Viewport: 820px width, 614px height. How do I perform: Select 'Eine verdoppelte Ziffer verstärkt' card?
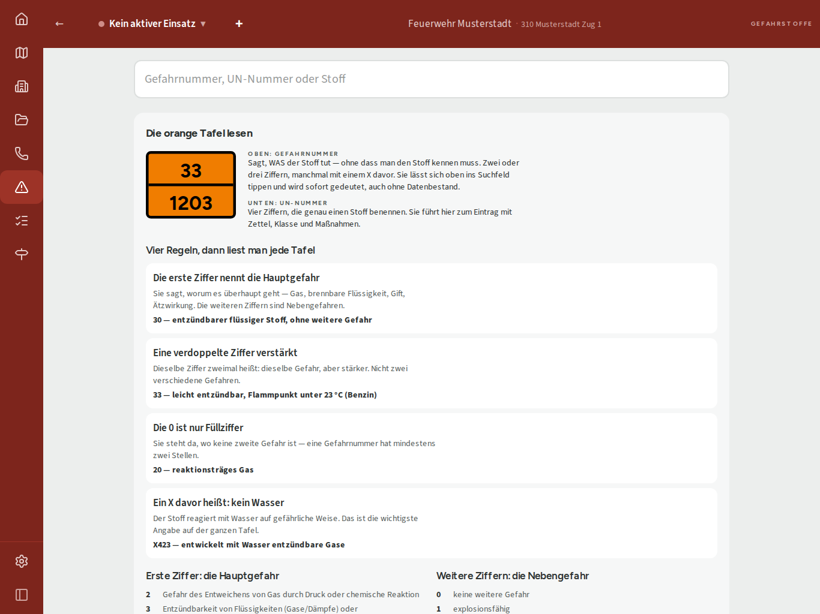(432, 373)
